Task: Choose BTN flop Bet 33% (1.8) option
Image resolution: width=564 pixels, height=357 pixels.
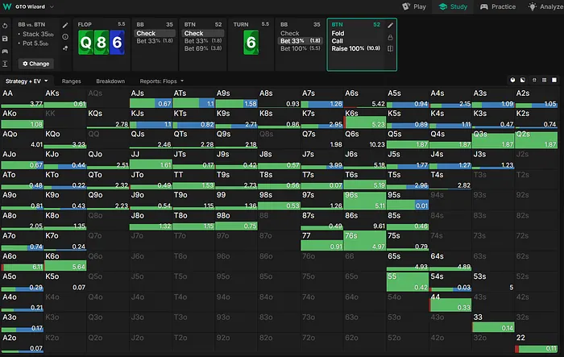Action: point(203,40)
